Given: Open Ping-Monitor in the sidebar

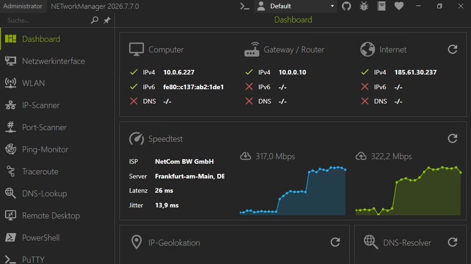Looking at the screenshot, I should (57, 149).
